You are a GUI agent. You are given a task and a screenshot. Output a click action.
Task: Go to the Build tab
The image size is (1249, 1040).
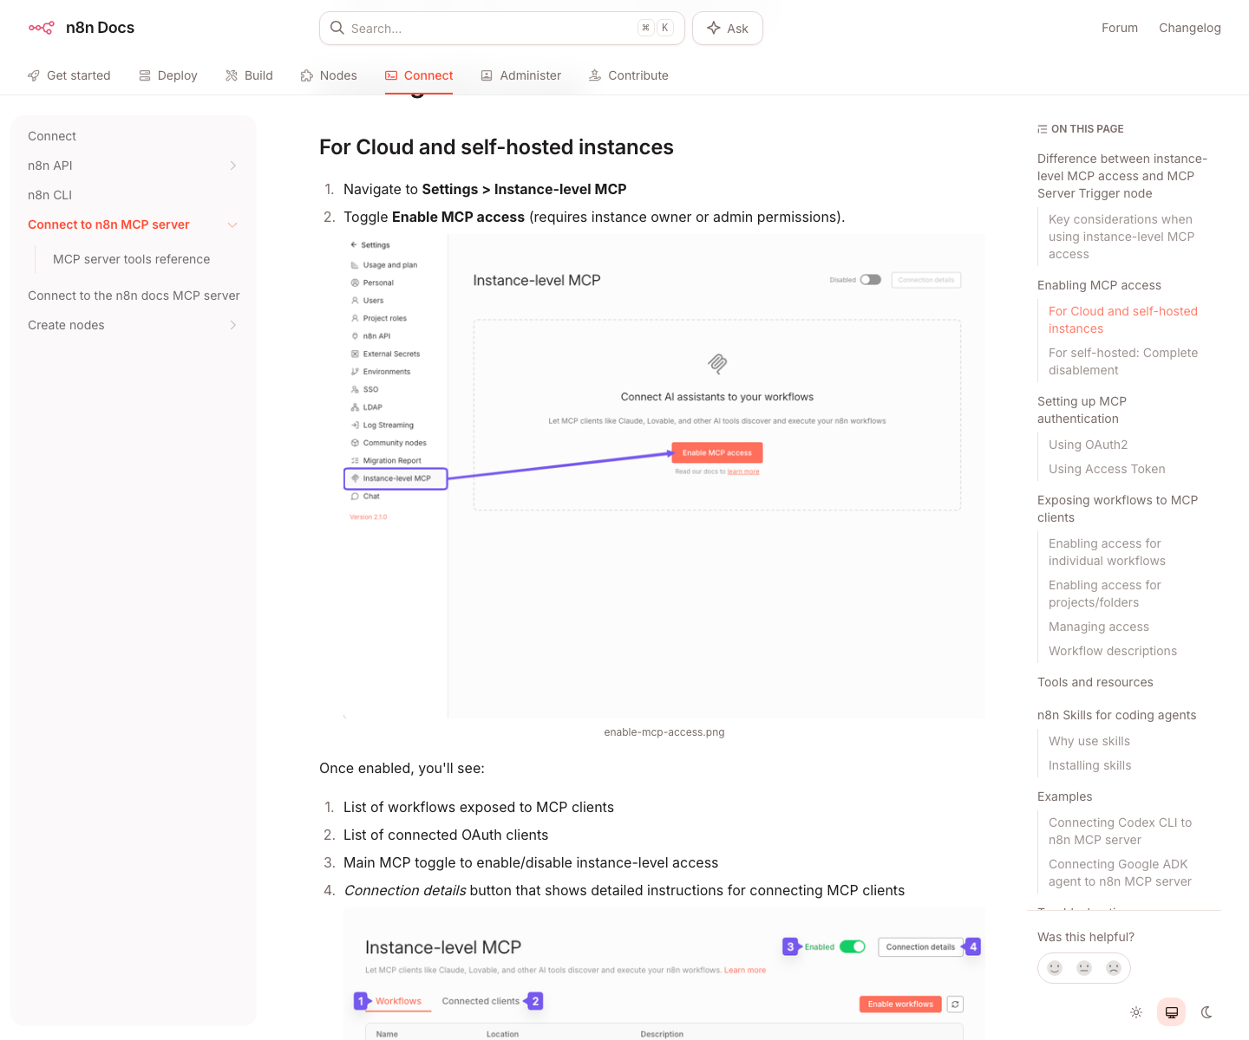[249, 75]
